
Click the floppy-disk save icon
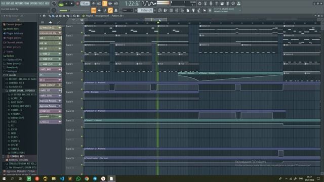point(222,4)
